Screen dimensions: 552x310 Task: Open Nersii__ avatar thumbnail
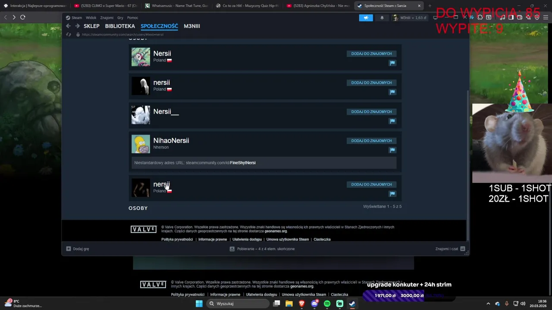[x=141, y=115]
